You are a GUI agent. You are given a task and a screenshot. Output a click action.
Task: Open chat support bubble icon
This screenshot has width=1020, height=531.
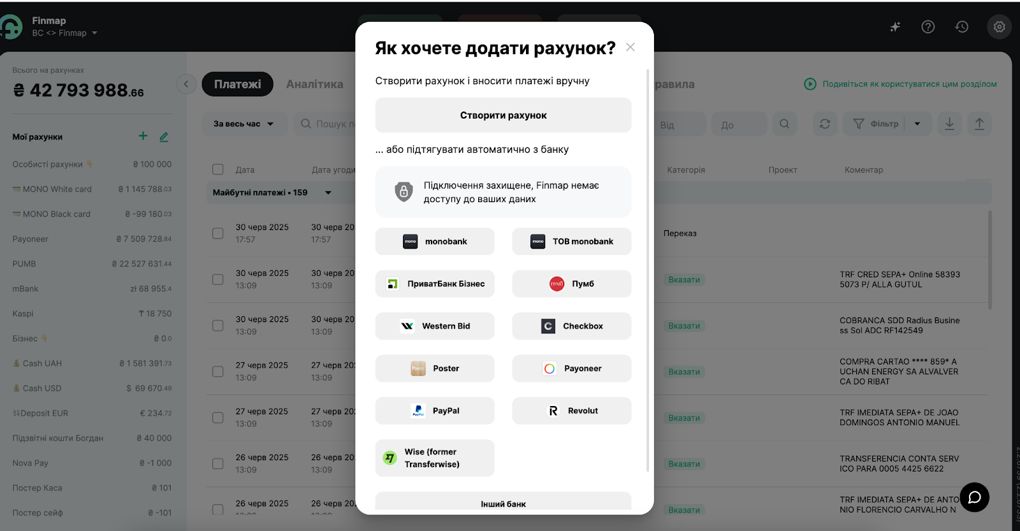[974, 497]
